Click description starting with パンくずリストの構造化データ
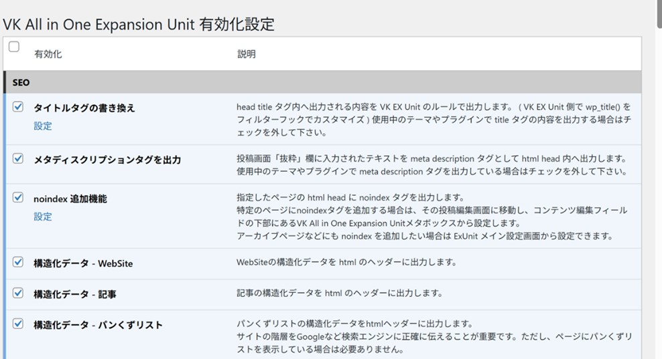Viewport: 662px width, 359px height. [x=434, y=336]
